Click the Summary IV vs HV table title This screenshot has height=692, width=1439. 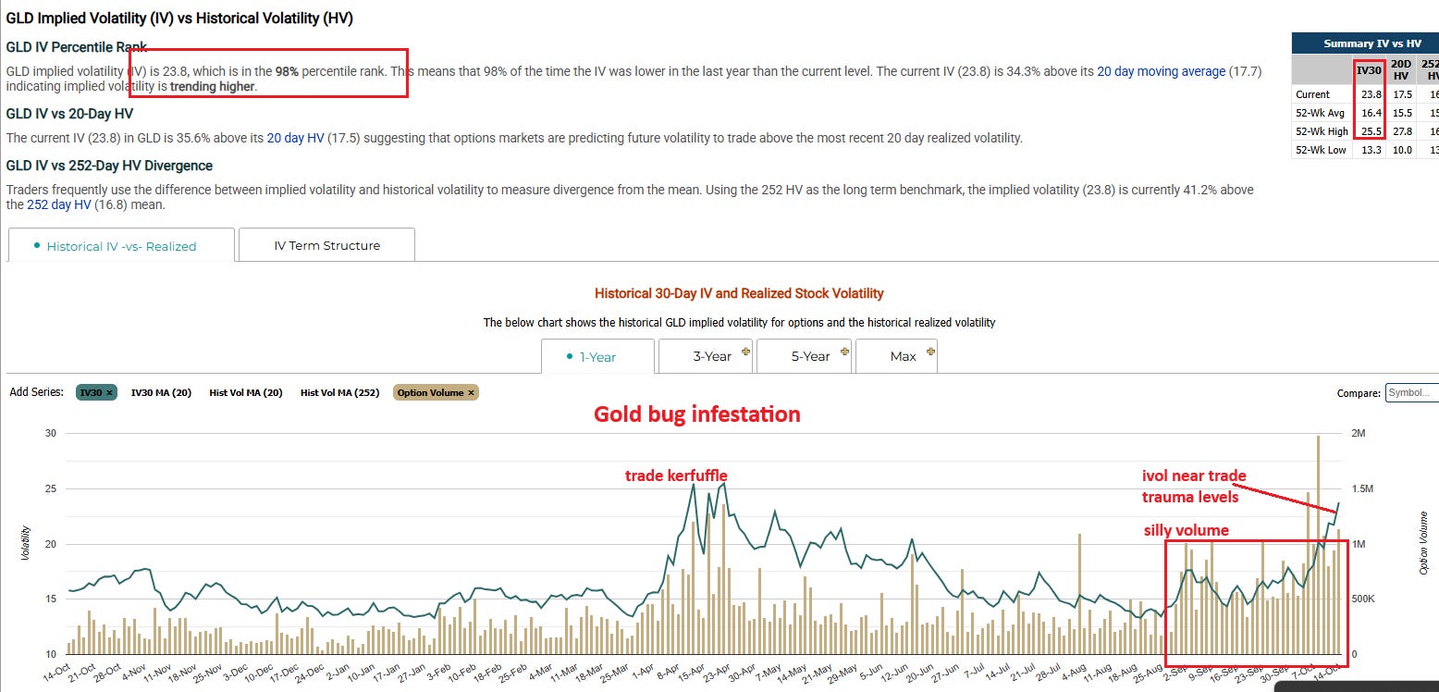[x=1372, y=43]
